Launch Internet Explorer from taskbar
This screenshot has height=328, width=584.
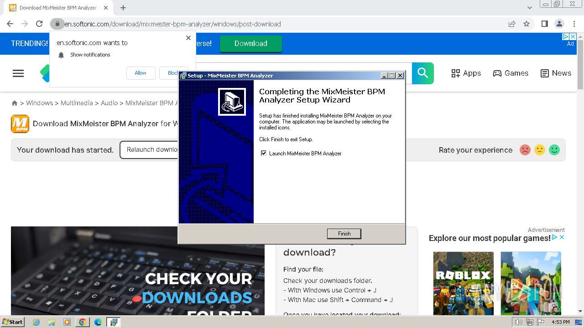[36, 322]
